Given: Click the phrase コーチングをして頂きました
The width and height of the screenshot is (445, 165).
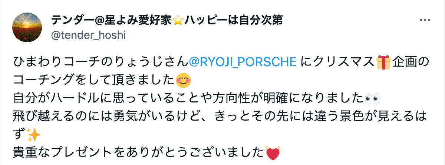Looking at the screenshot, I should pos(93,80).
